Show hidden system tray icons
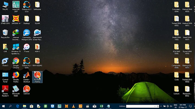The image size is (195, 109). [161, 106]
